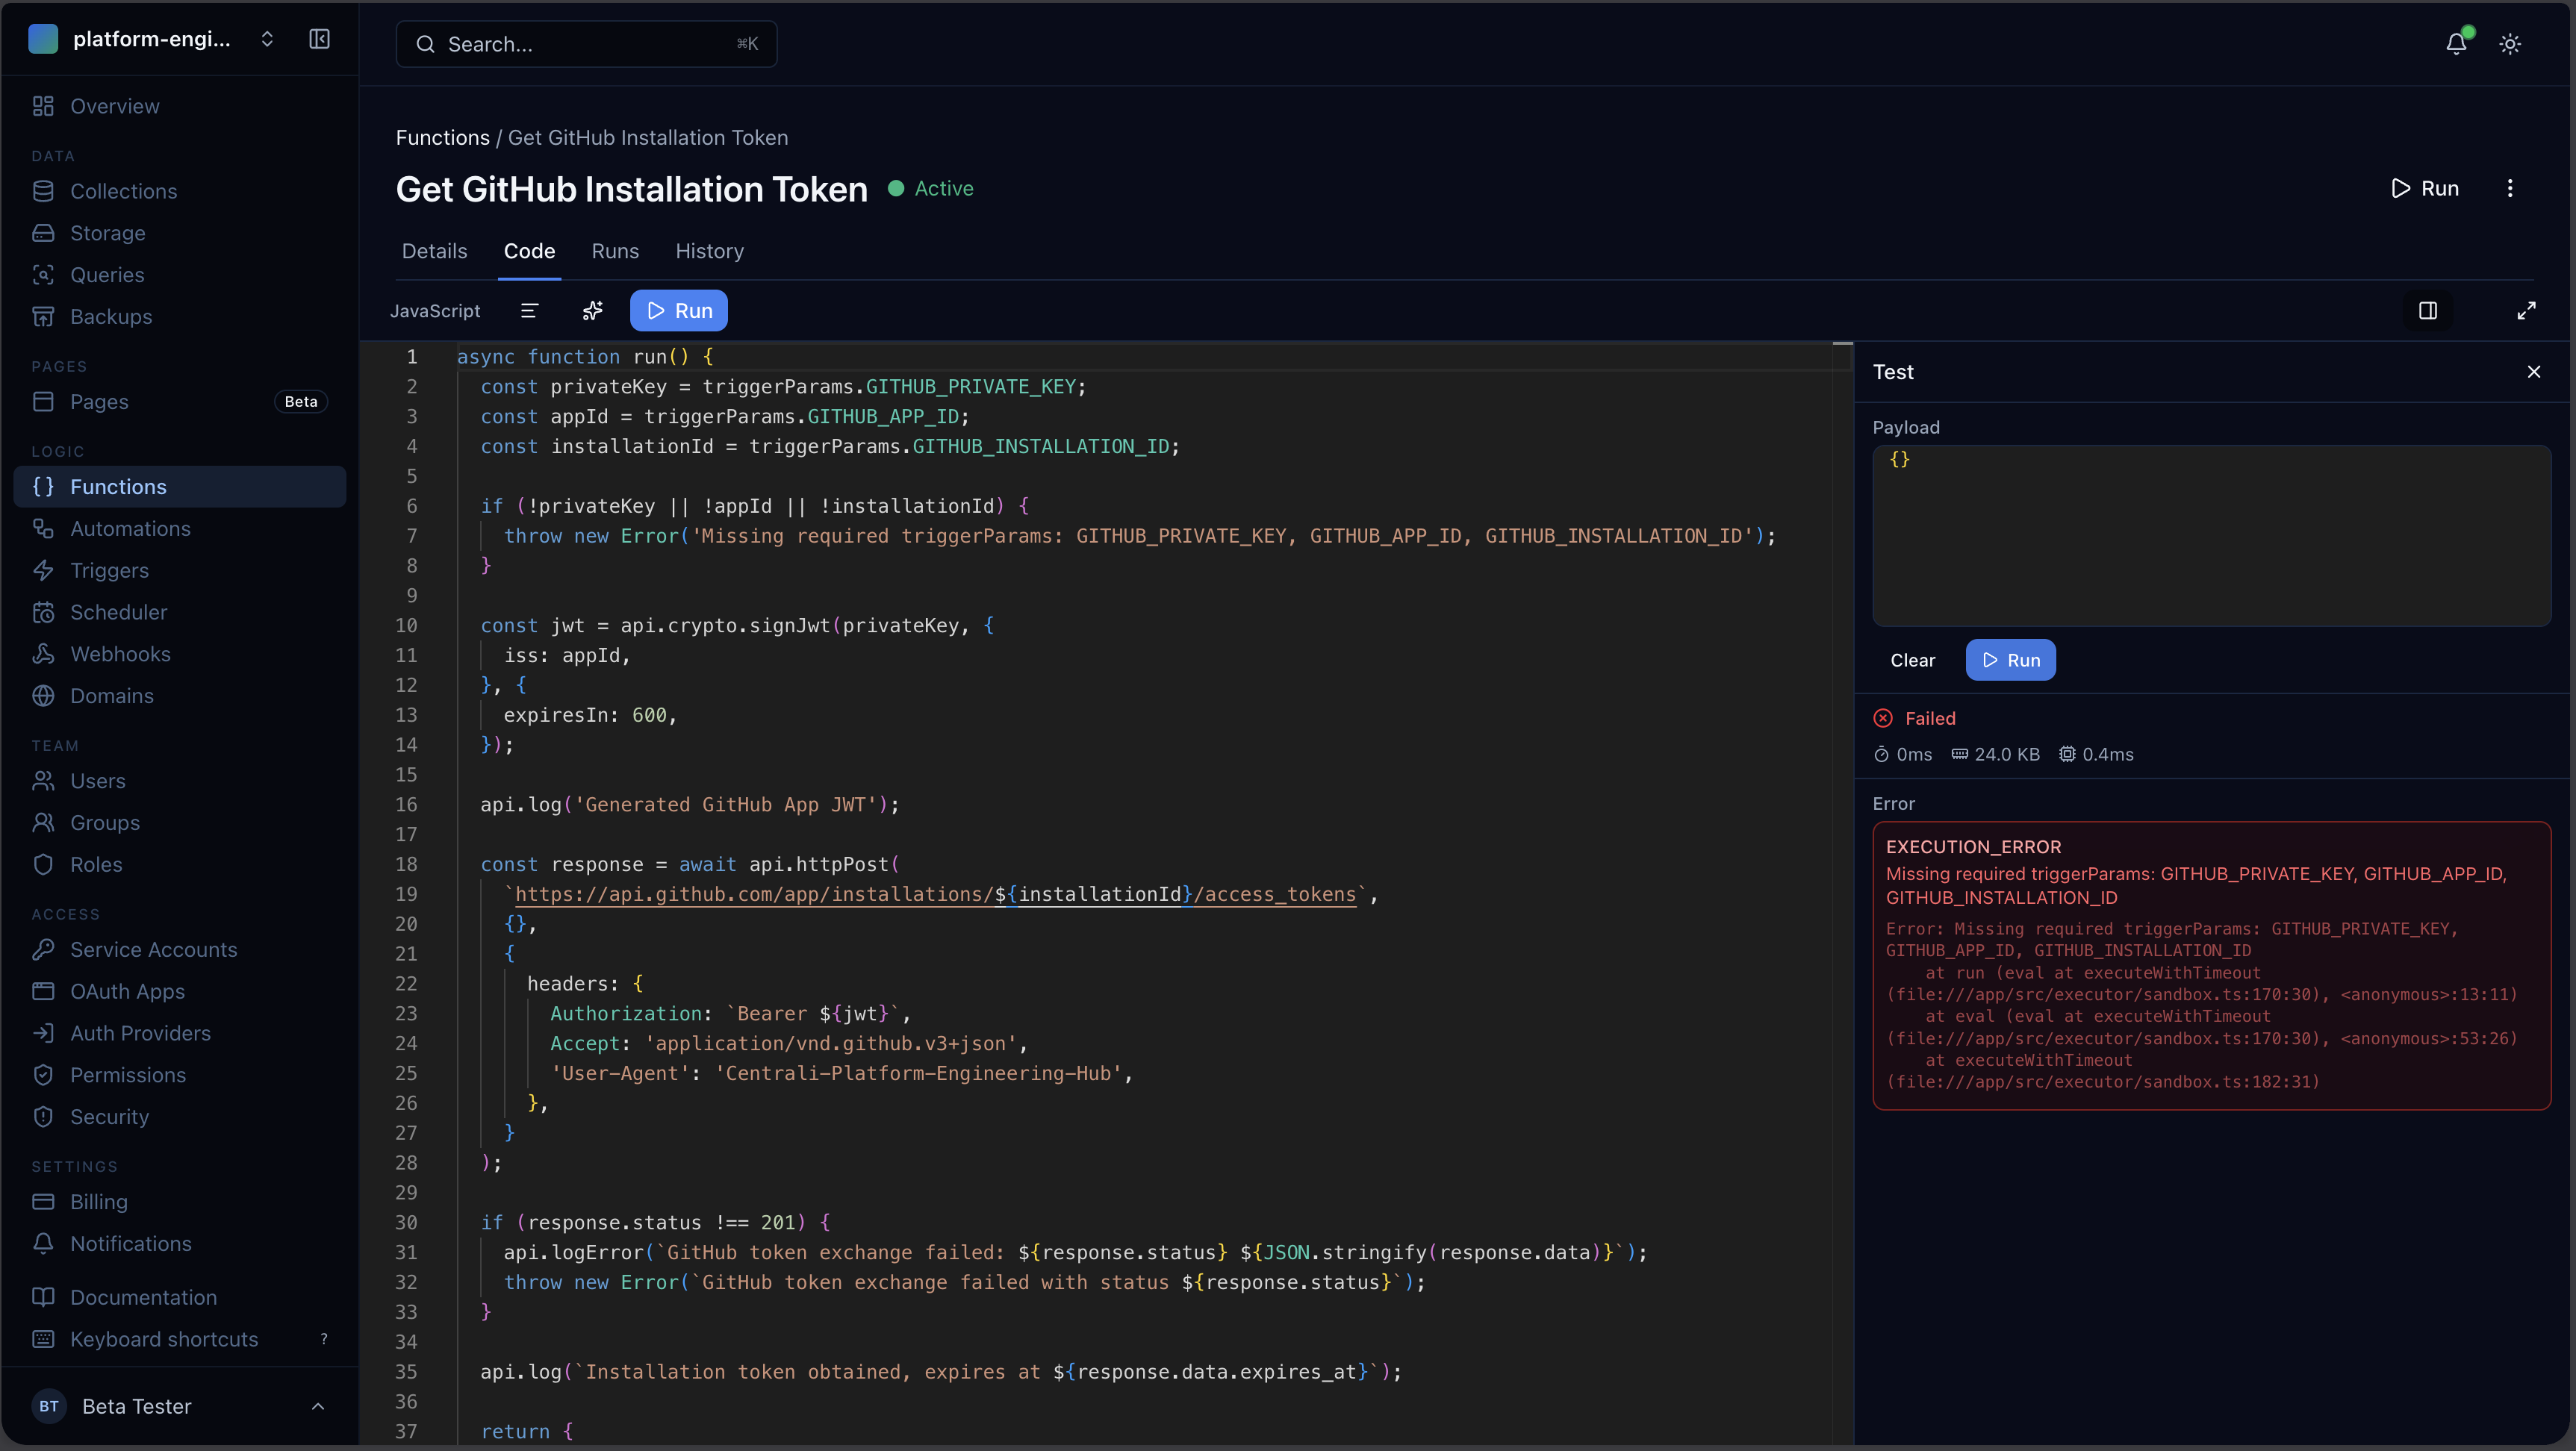Expand editor to fullscreen
This screenshot has height=1451, width=2576.
[2527, 311]
